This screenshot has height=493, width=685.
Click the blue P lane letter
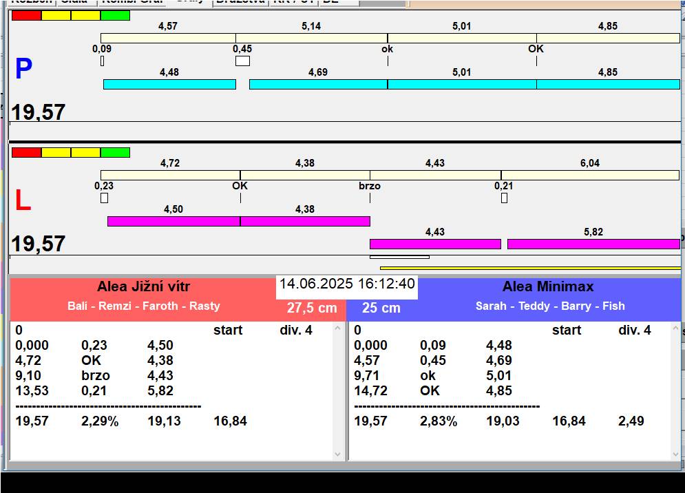23,70
